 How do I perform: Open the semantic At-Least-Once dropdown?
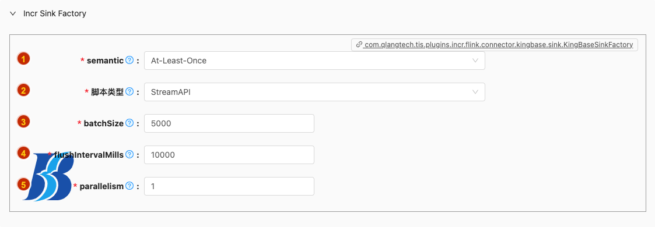pyautogui.click(x=314, y=61)
